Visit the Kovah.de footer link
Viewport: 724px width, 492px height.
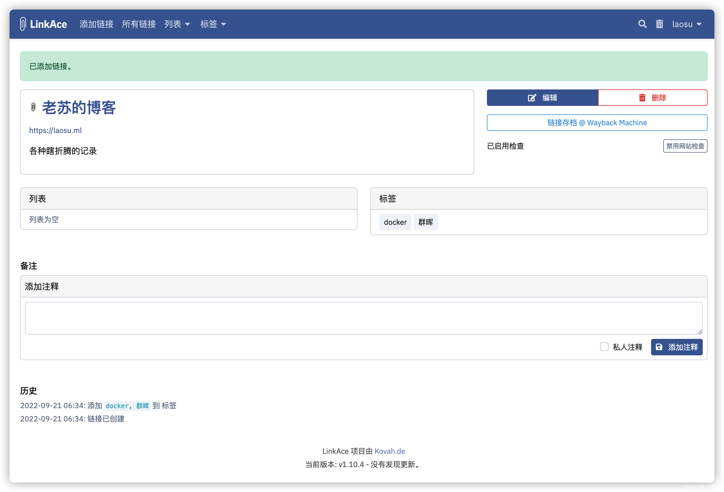(389, 451)
